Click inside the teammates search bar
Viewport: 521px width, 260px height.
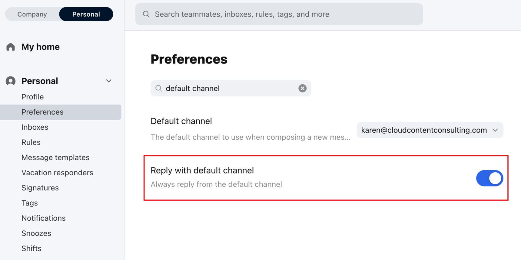pos(273,14)
